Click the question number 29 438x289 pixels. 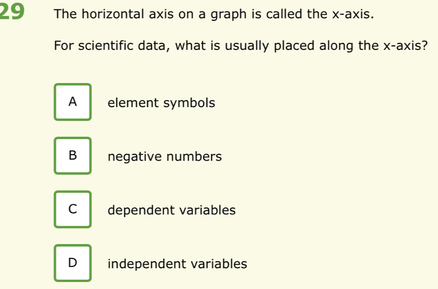[12, 13]
